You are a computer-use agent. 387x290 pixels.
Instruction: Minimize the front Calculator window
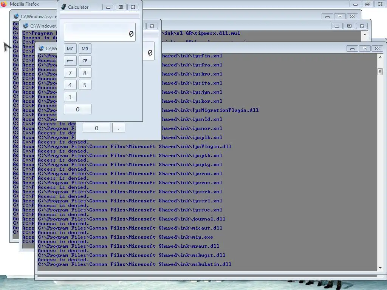[x=108, y=7]
